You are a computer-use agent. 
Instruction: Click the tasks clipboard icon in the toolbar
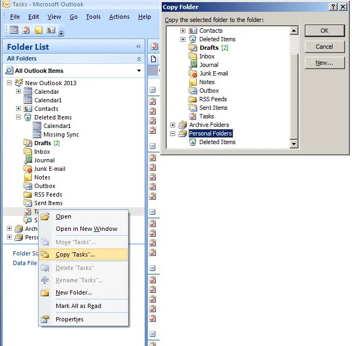26,29
